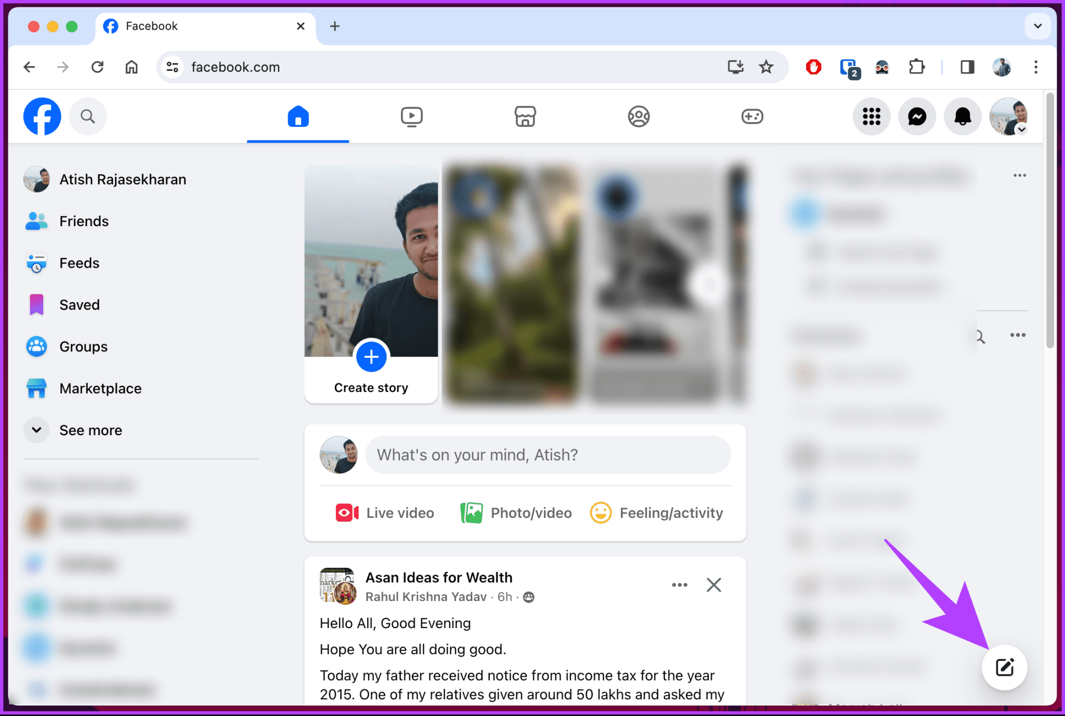The height and width of the screenshot is (716, 1065).
Task: Select the Atish Rajasekharan profile thumbnail
Action: 38,180
